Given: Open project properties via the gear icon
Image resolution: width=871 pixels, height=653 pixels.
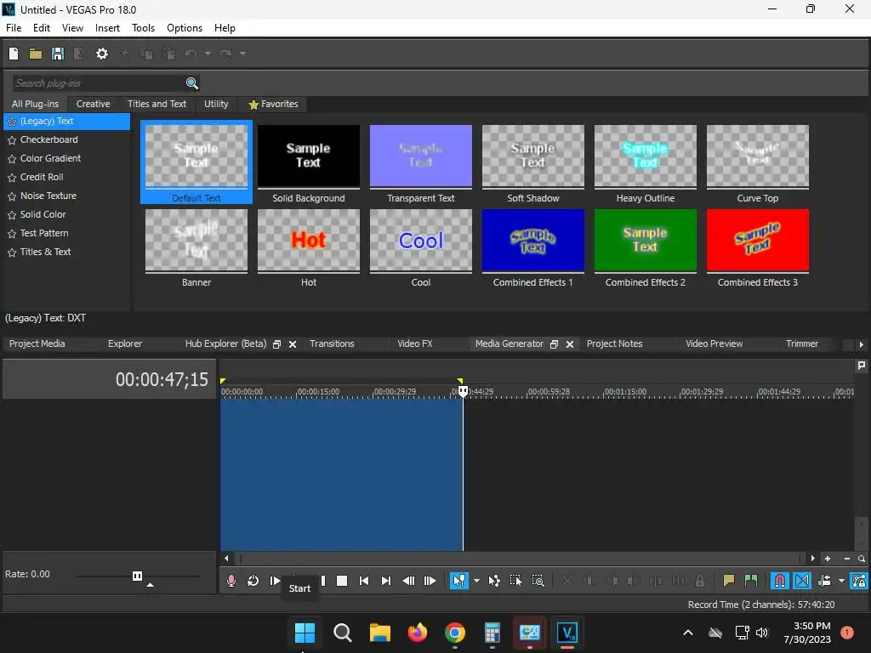Looking at the screenshot, I should [x=102, y=54].
